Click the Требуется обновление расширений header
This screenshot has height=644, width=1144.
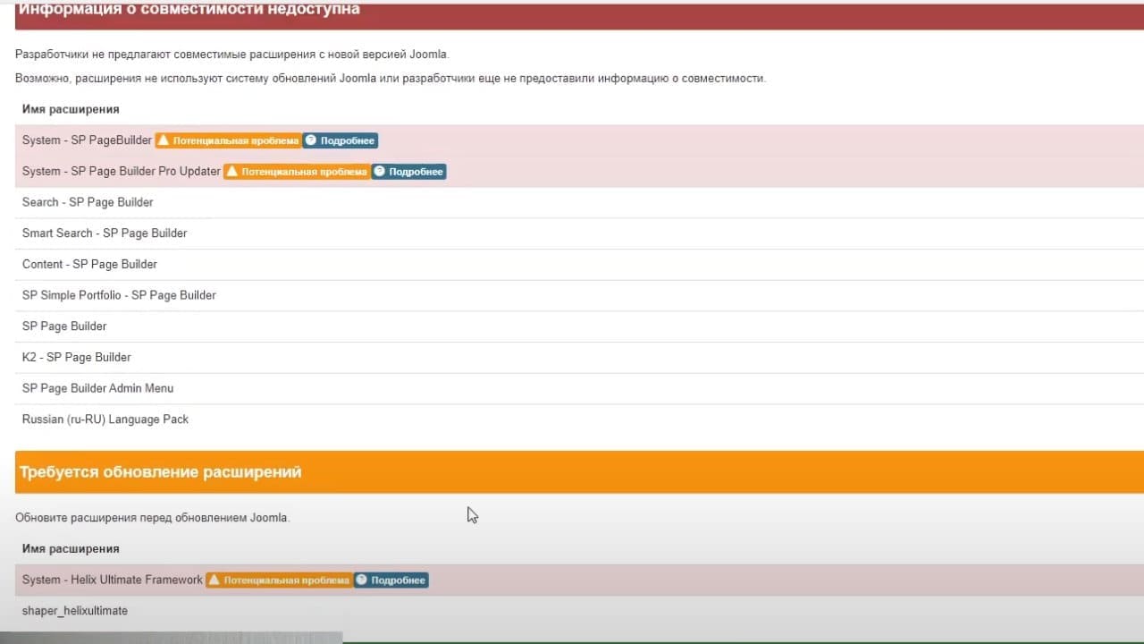(x=579, y=472)
